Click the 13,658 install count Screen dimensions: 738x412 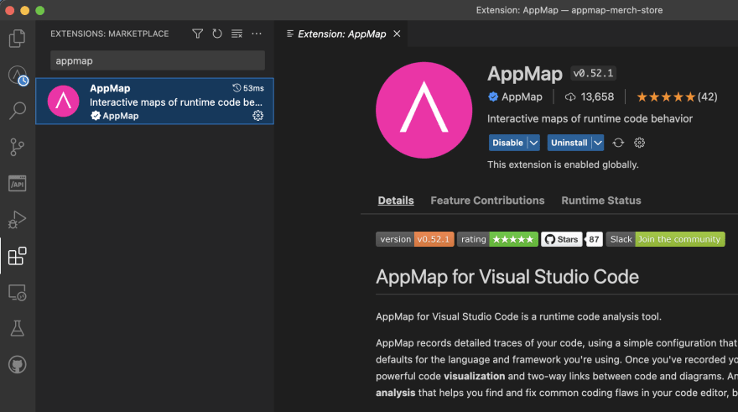coord(590,97)
